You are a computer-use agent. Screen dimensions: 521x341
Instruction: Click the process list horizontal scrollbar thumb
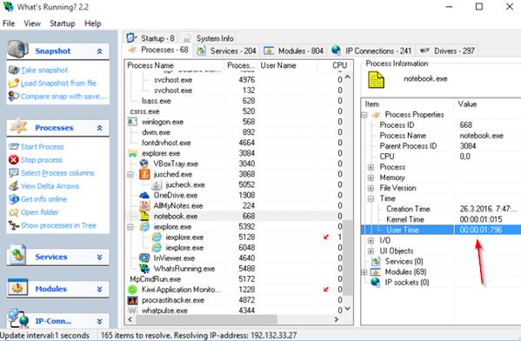tap(206, 319)
